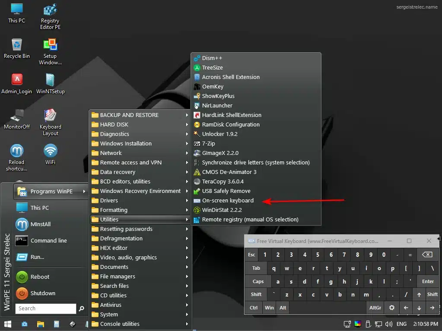Click the Shutdown button
This screenshot has height=331, width=442.
[51, 293]
